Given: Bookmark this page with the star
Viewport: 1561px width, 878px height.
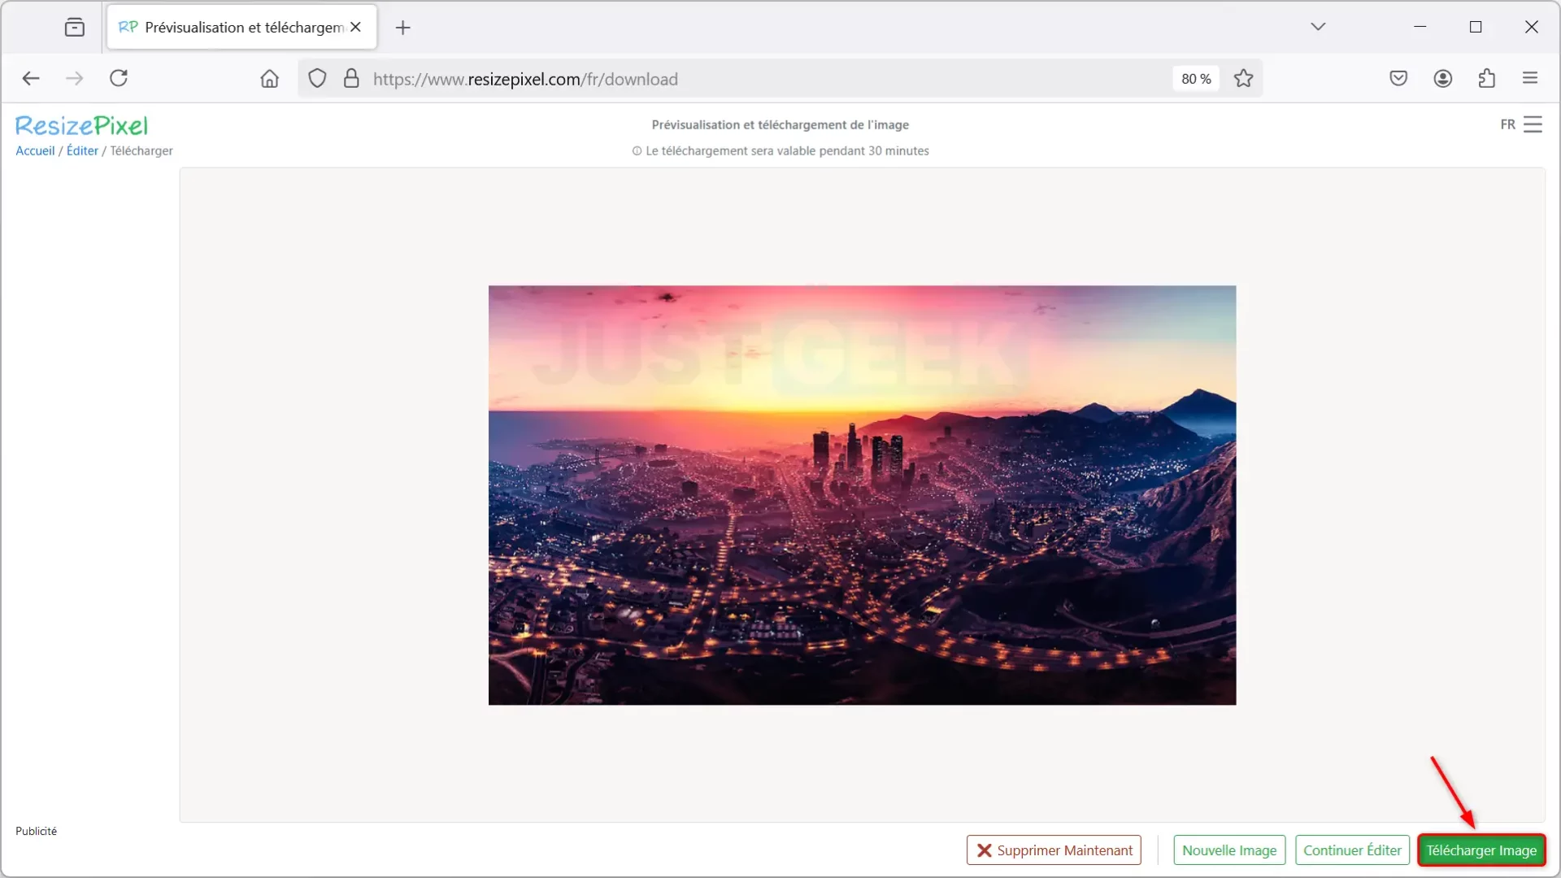Looking at the screenshot, I should pyautogui.click(x=1243, y=79).
